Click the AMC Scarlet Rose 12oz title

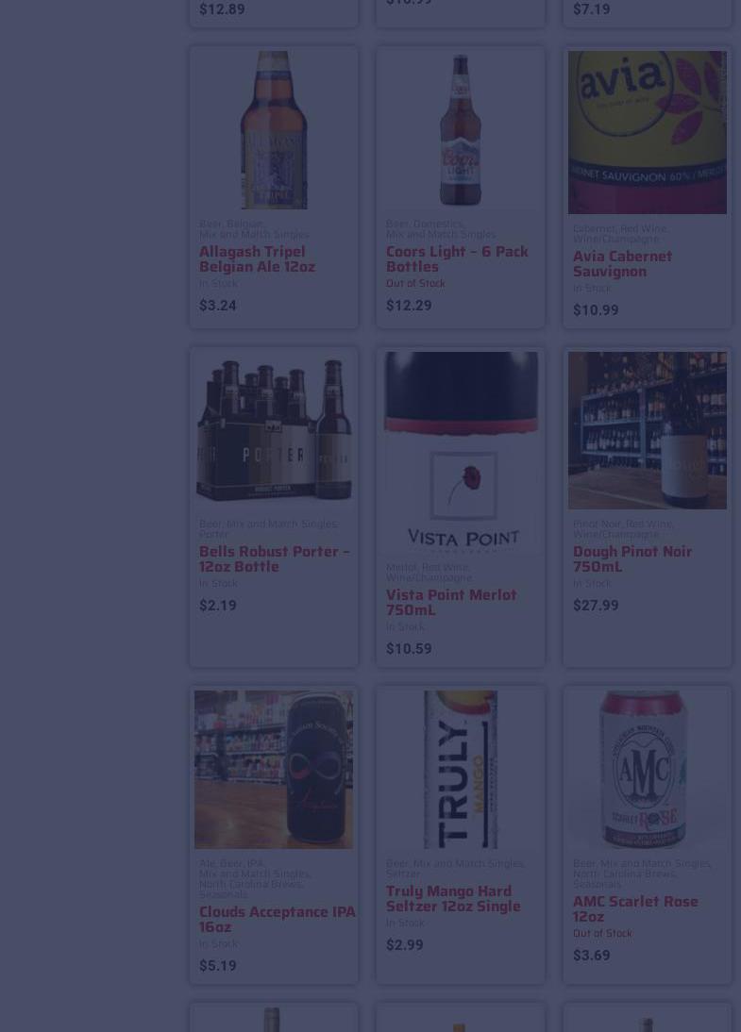tap(635, 909)
